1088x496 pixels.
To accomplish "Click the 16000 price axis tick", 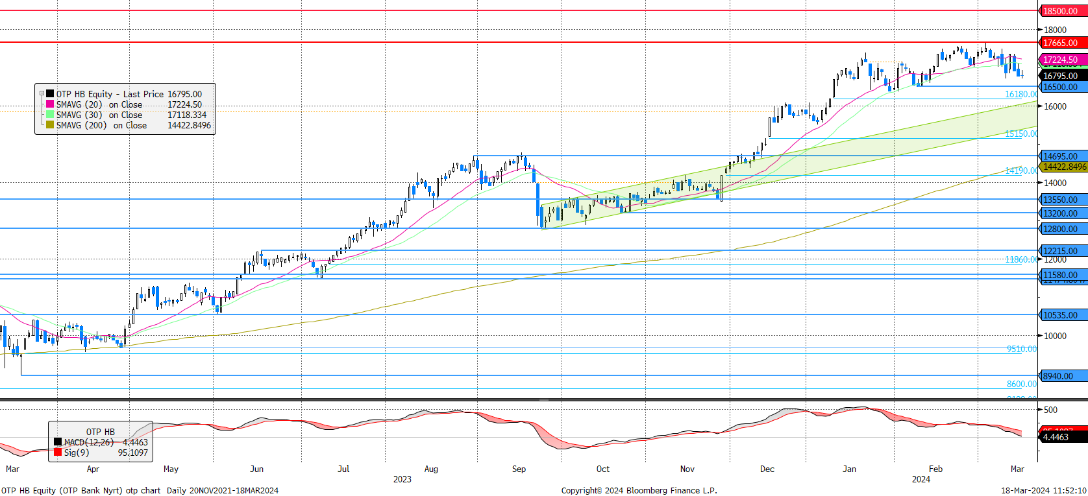I will [x=1055, y=106].
